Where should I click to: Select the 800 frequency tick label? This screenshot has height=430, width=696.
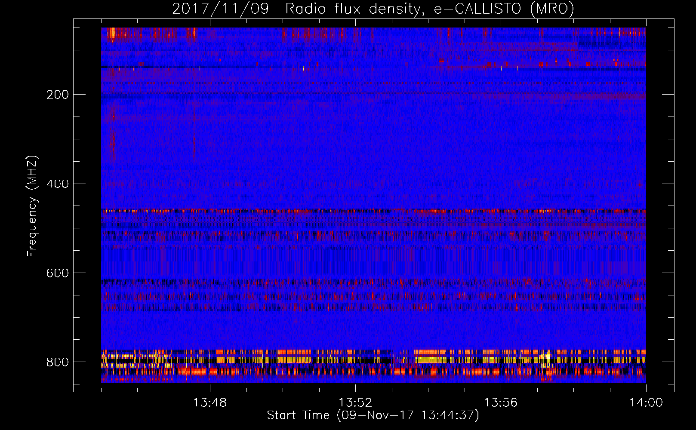58,362
